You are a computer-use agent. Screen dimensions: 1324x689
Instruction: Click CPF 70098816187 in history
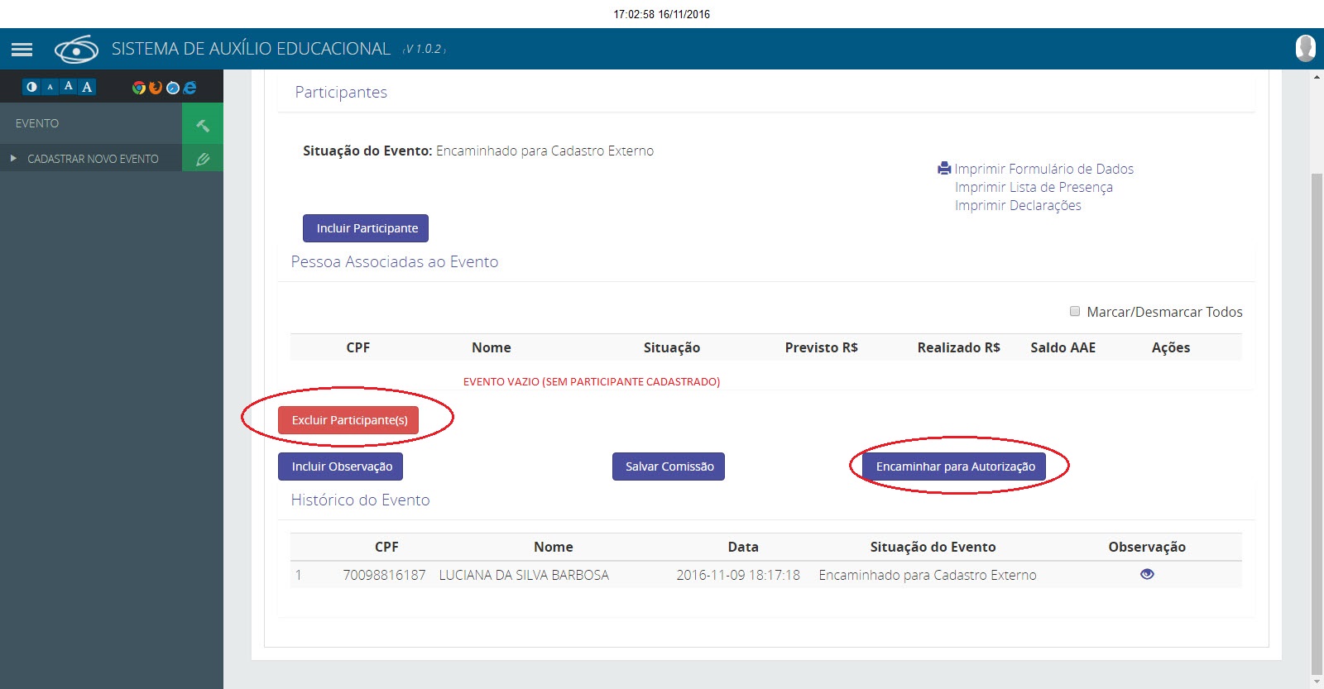pos(384,575)
